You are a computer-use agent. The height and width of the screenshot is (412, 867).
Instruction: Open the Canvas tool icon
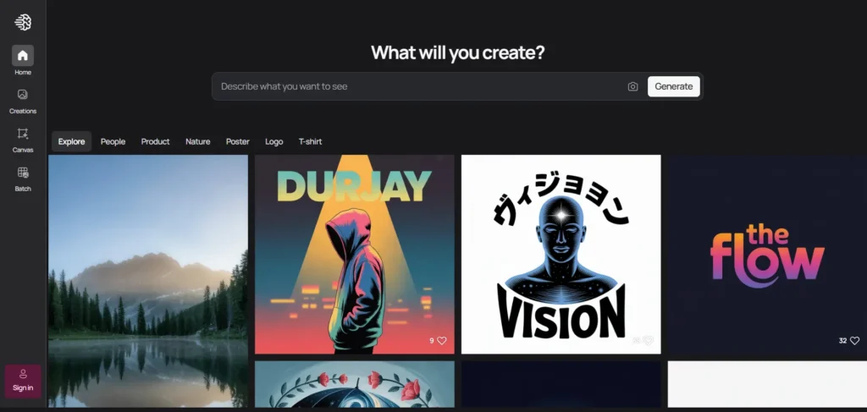click(x=23, y=133)
